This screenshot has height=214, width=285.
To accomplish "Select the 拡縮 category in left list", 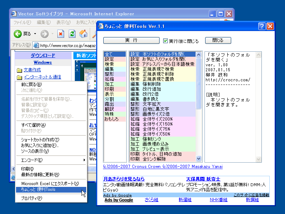I will coord(115,79).
